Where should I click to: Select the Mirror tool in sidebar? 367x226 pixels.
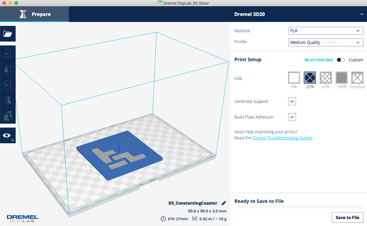pos(8,100)
